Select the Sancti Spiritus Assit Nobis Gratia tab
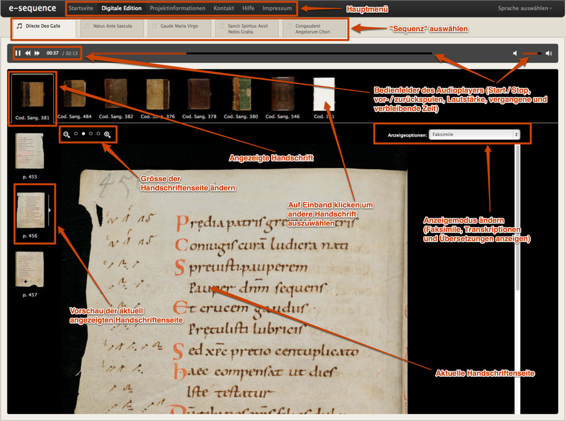Viewport: 566px width, 421px height. click(x=247, y=28)
